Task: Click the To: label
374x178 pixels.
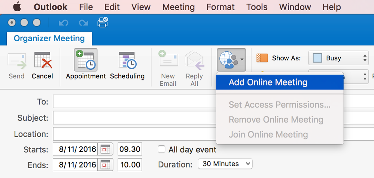Action: coord(43,102)
